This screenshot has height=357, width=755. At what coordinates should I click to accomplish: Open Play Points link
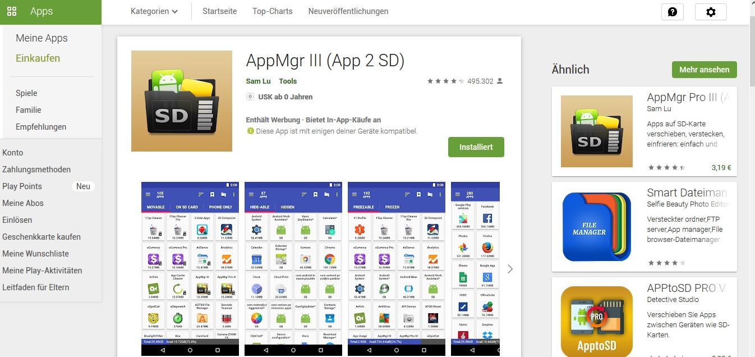(22, 186)
